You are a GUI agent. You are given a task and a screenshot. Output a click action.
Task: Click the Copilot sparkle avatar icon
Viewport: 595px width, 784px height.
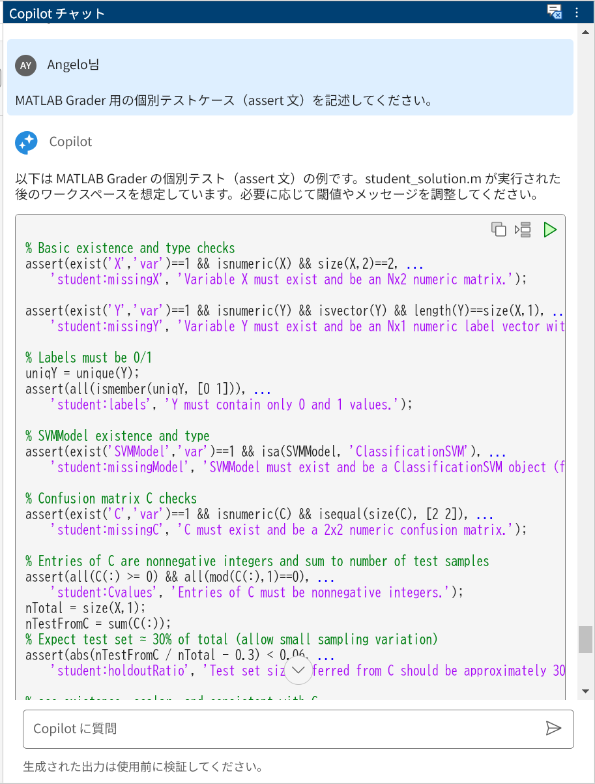click(x=26, y=142)
